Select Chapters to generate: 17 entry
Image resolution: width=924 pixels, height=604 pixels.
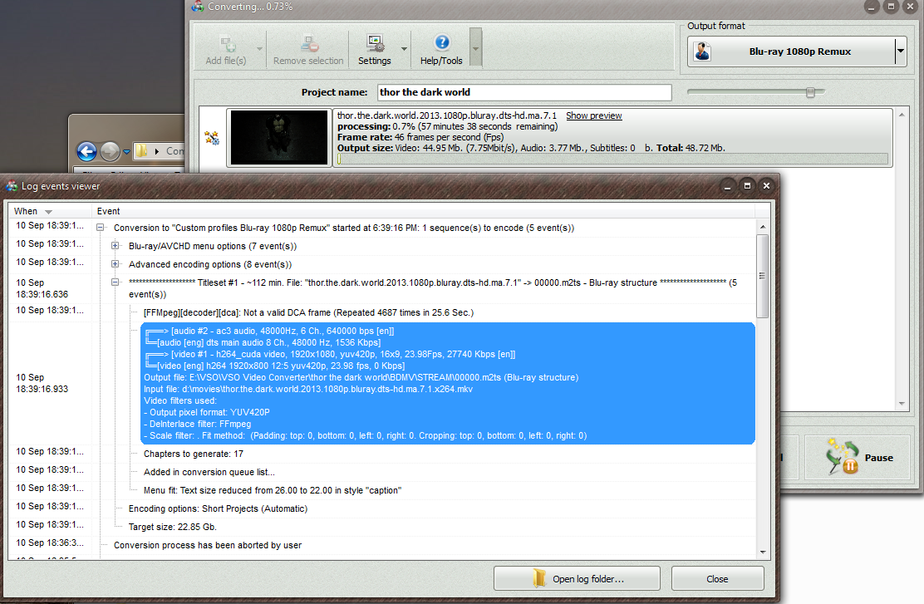tap(194, 454)
